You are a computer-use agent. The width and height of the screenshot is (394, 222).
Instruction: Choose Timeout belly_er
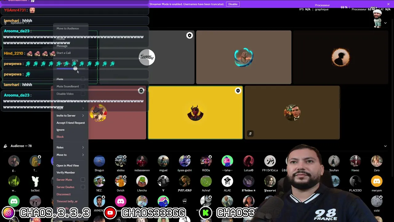click(67, 201)
